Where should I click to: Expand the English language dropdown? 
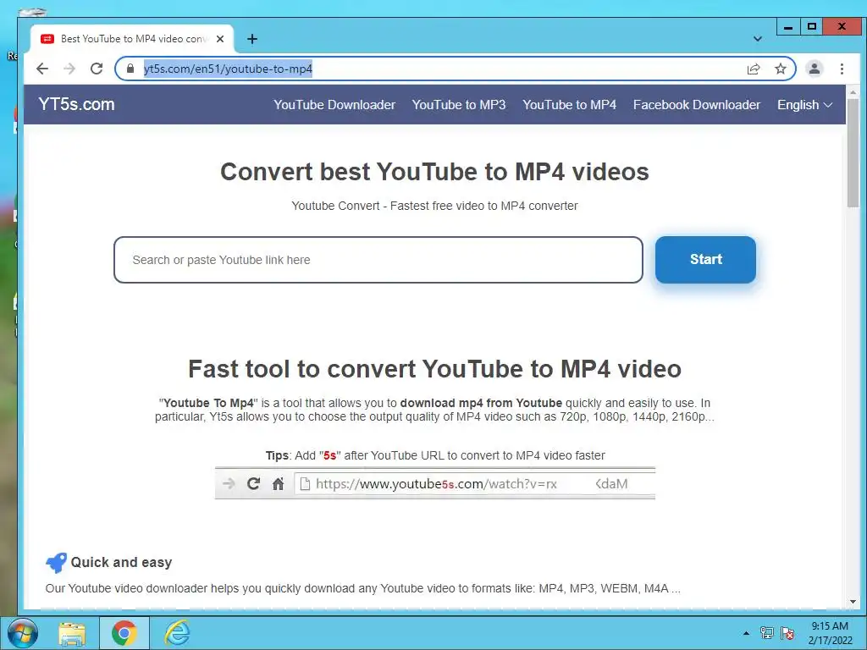pyautogui.click(x=804, y=104)
